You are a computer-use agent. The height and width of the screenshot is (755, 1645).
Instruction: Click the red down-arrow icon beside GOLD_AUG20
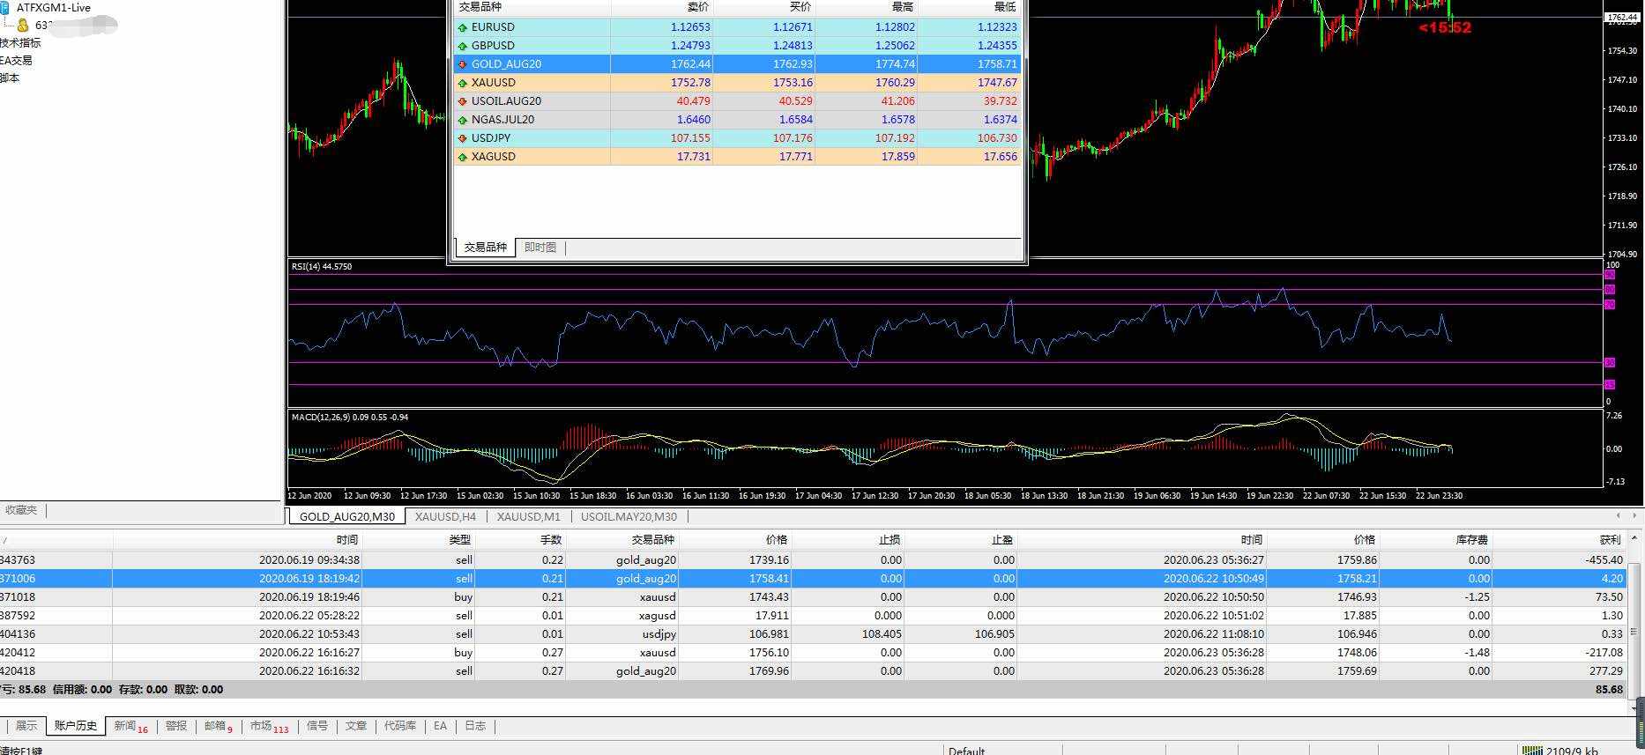click(462, 64)
